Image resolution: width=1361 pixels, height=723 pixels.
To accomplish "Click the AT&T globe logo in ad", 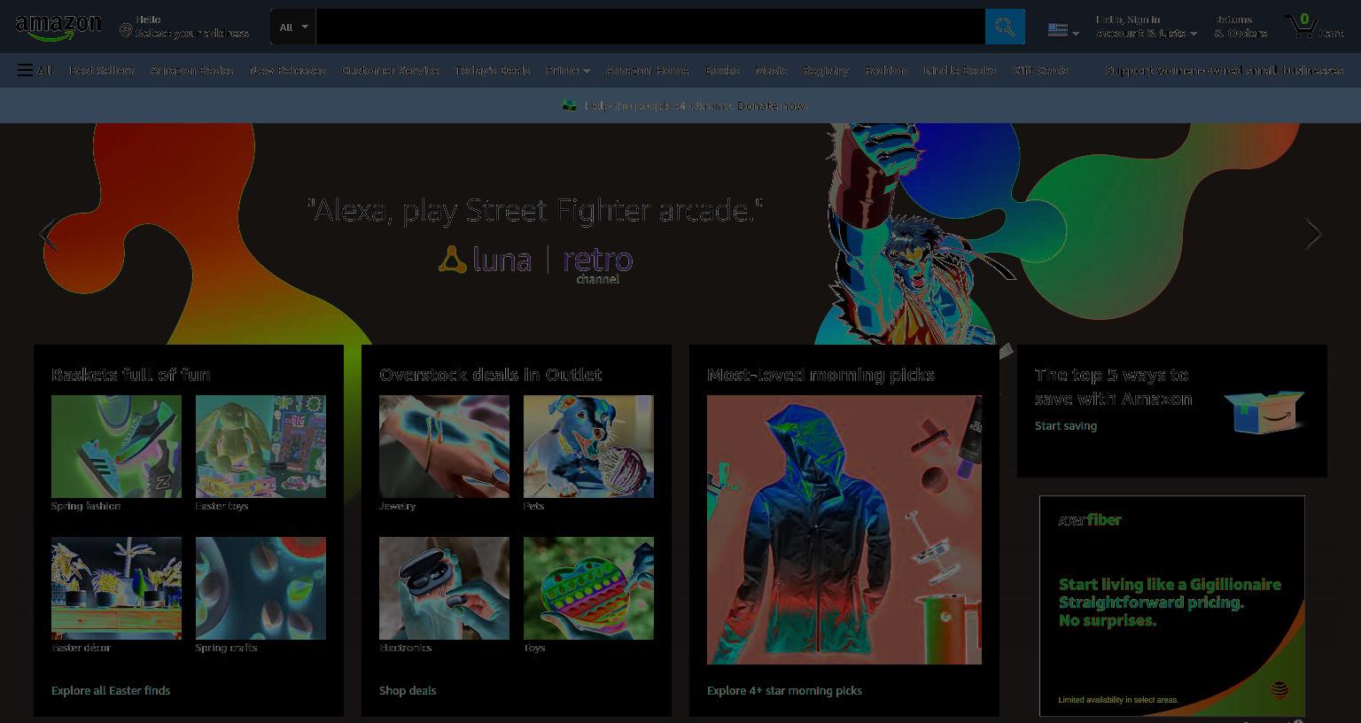I will [x=1279, y=689].
